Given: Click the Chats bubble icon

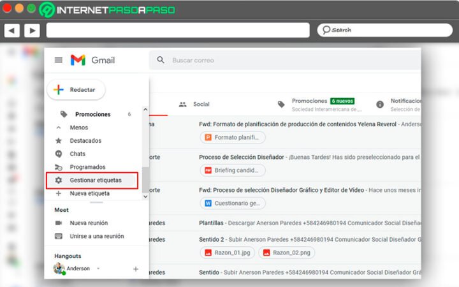Looking at the screenshot, I should coord(59,154).
